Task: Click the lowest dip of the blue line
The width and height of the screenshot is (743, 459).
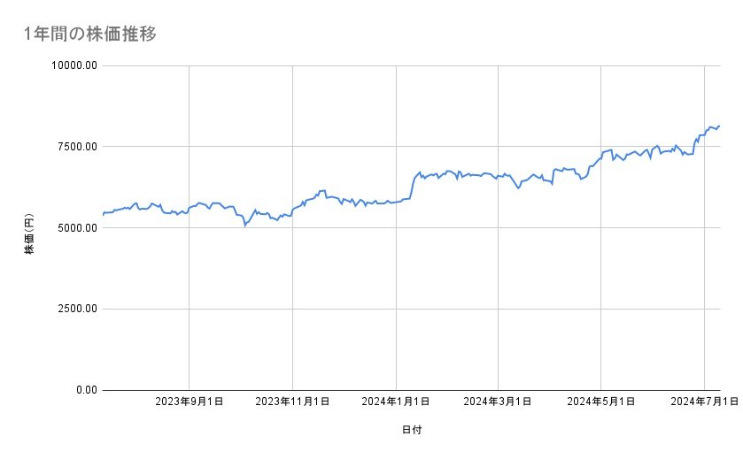Action: [x=245, y=226]
